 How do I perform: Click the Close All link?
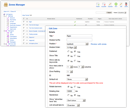[13, 12]
